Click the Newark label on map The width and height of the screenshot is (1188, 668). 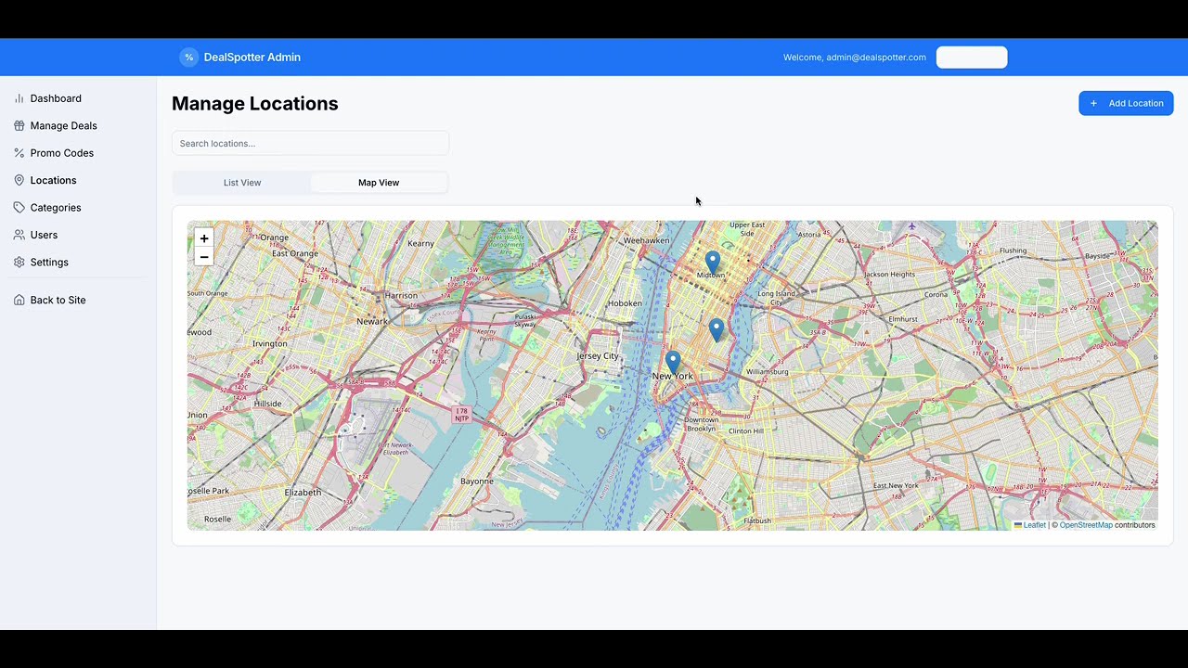point(372,322)
